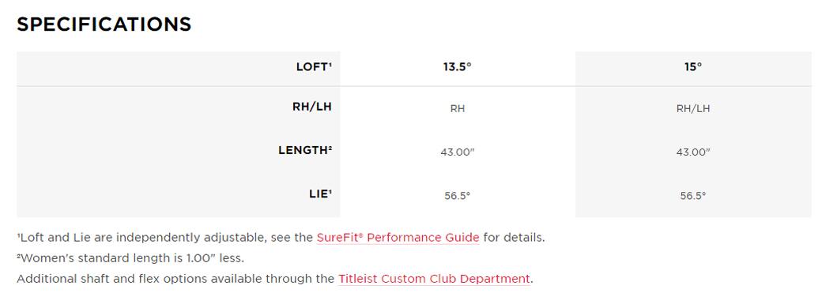Click the 56.5° lie for 15° loft

[693, 196]
